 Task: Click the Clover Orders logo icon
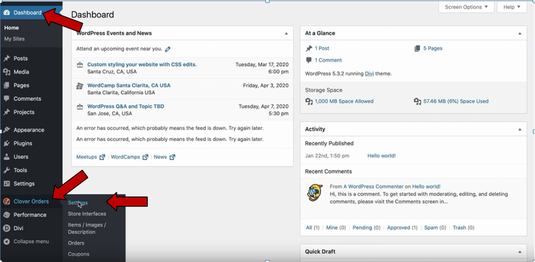tap(6, 201)
